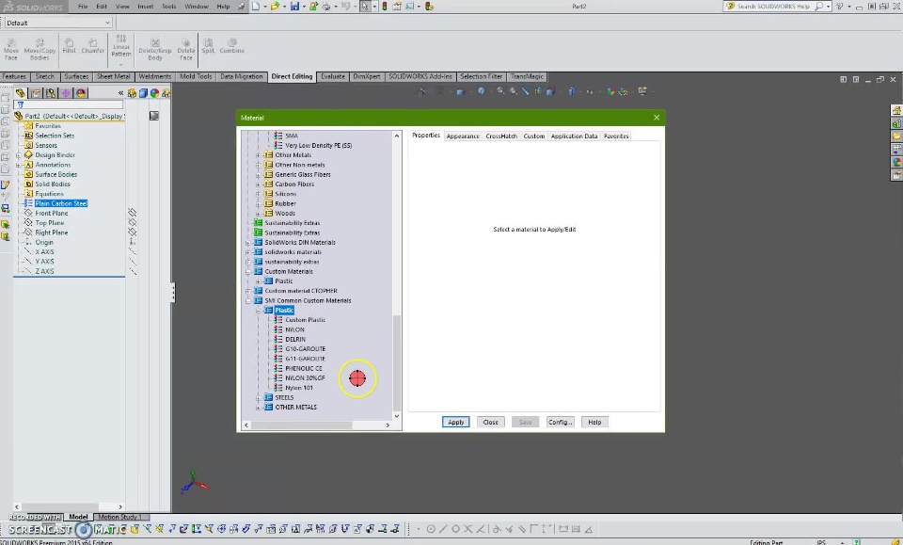Click the Help button in Material dialog
Screen dimensions: 903x545
tap(594, 423)
